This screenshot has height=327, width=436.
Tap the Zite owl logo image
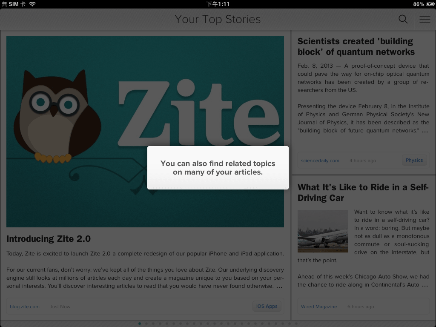(x=145, y=131)
